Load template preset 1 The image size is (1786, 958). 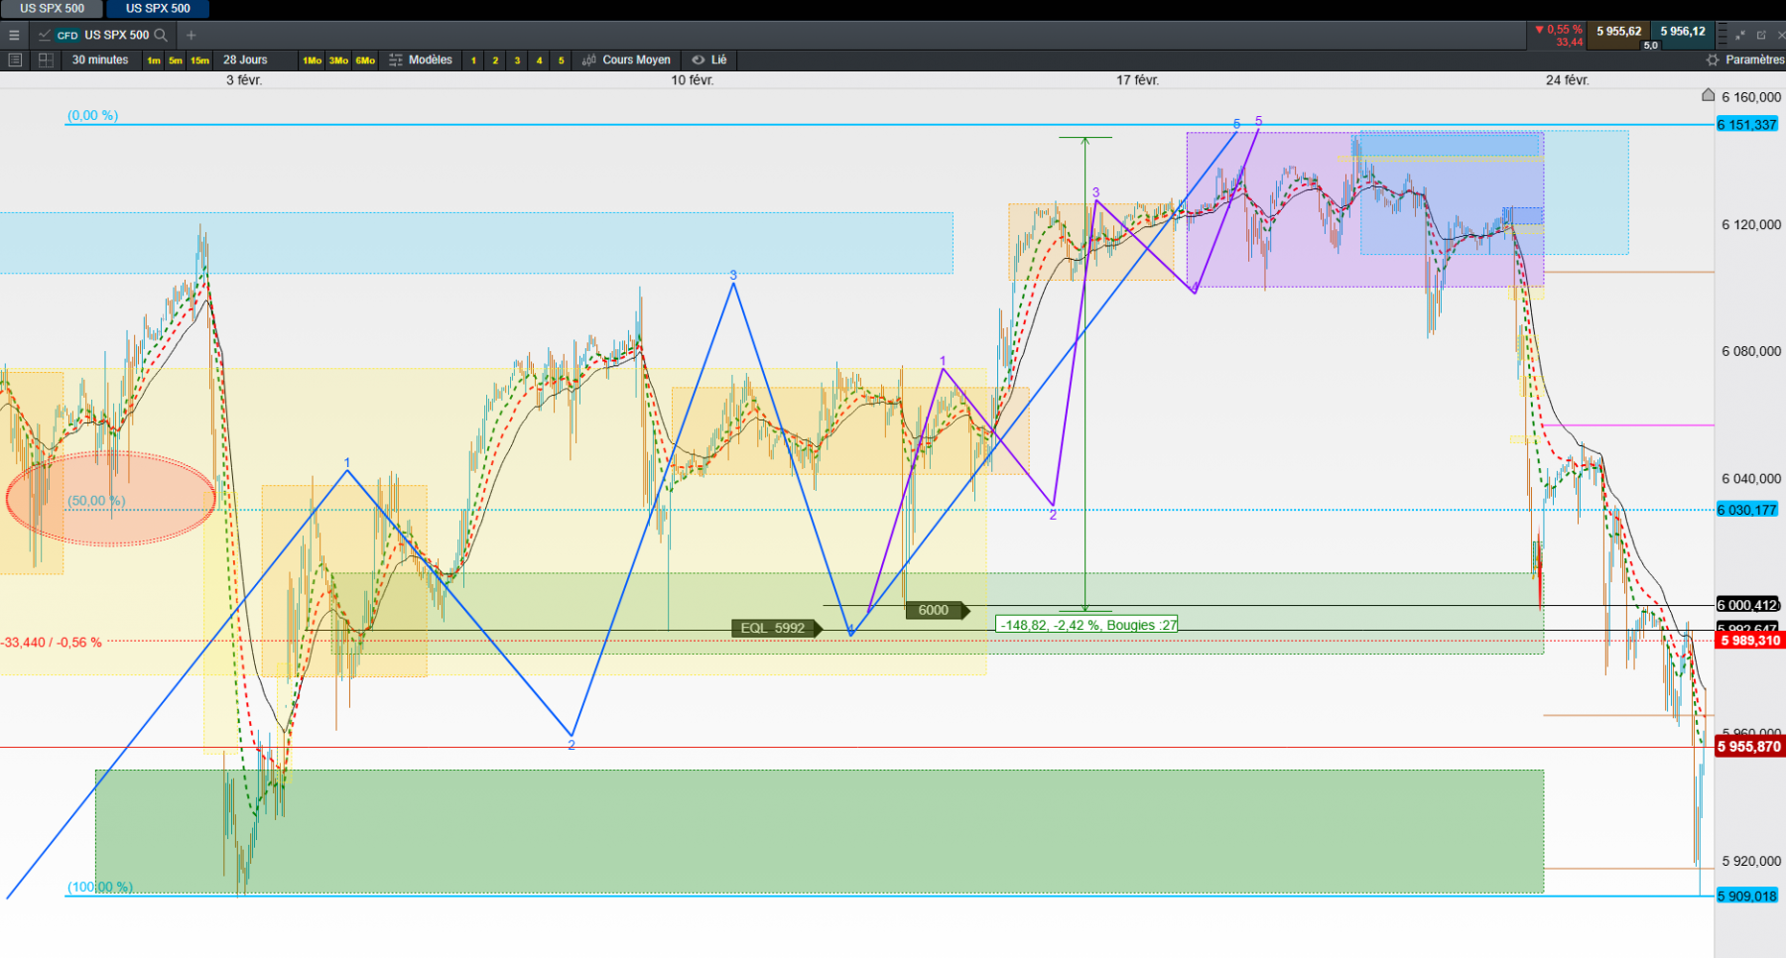473,60
